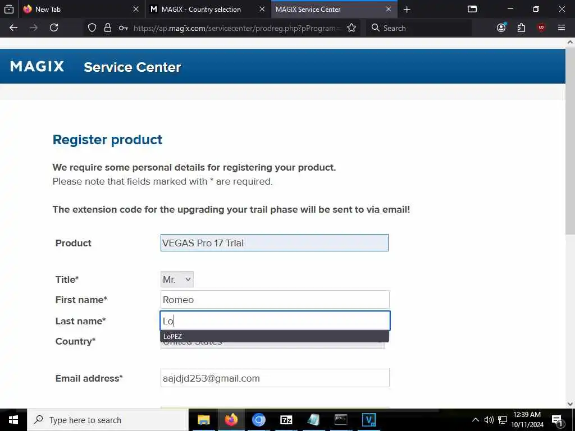Open the Firefox View icon in tab strip
Image resolution: width=575 pixels, height=431 pixels.
tap(9, 9)
